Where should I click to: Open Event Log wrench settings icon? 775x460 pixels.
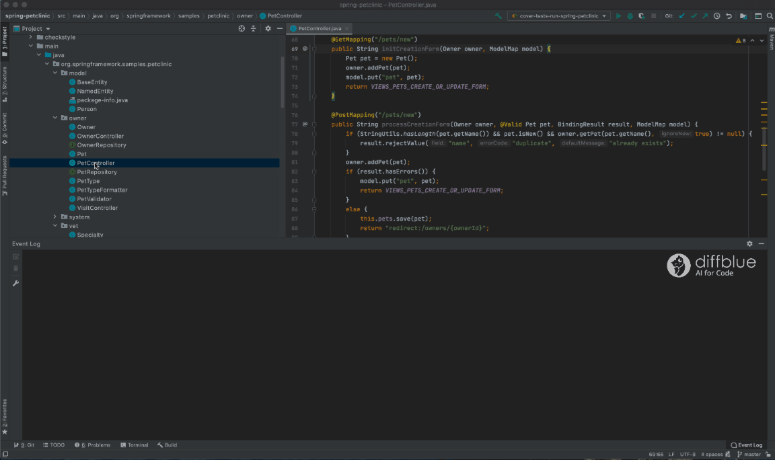16,283
